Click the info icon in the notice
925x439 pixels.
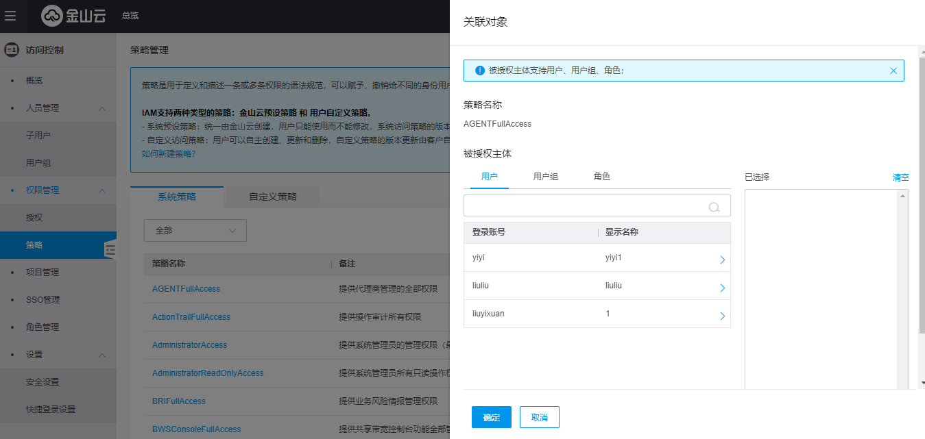point(480,71)
